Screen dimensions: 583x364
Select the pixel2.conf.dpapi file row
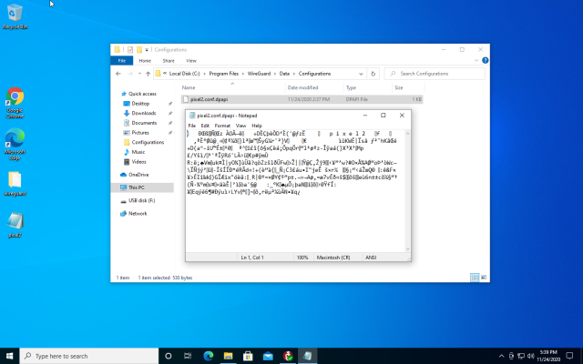coord(302,99)
